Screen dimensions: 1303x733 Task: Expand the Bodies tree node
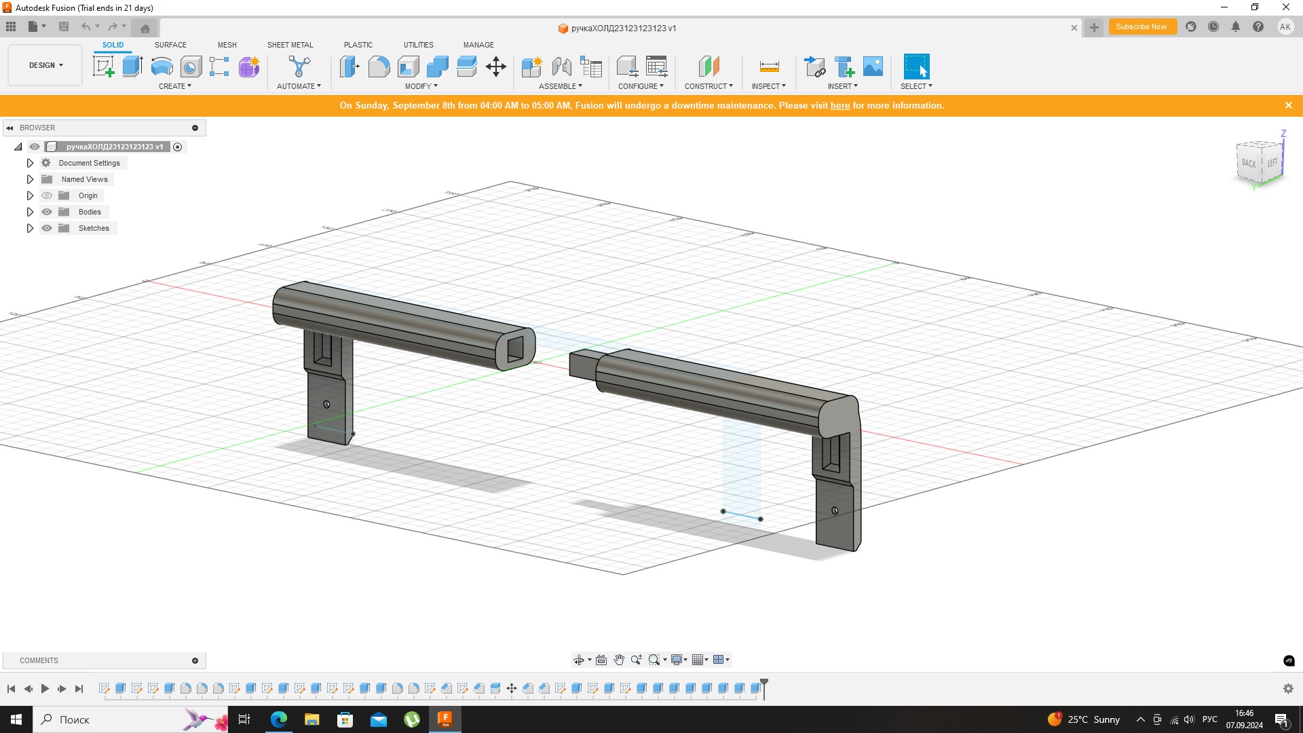pyautogui.click(x=30, y=212)
